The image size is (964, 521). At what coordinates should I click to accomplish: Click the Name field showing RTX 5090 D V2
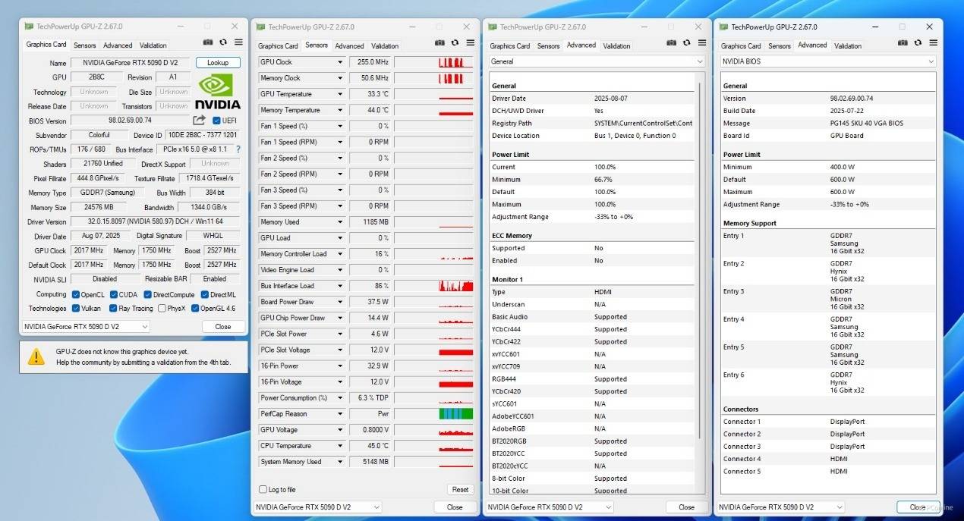pyautogui.click(x=131, y=63)
